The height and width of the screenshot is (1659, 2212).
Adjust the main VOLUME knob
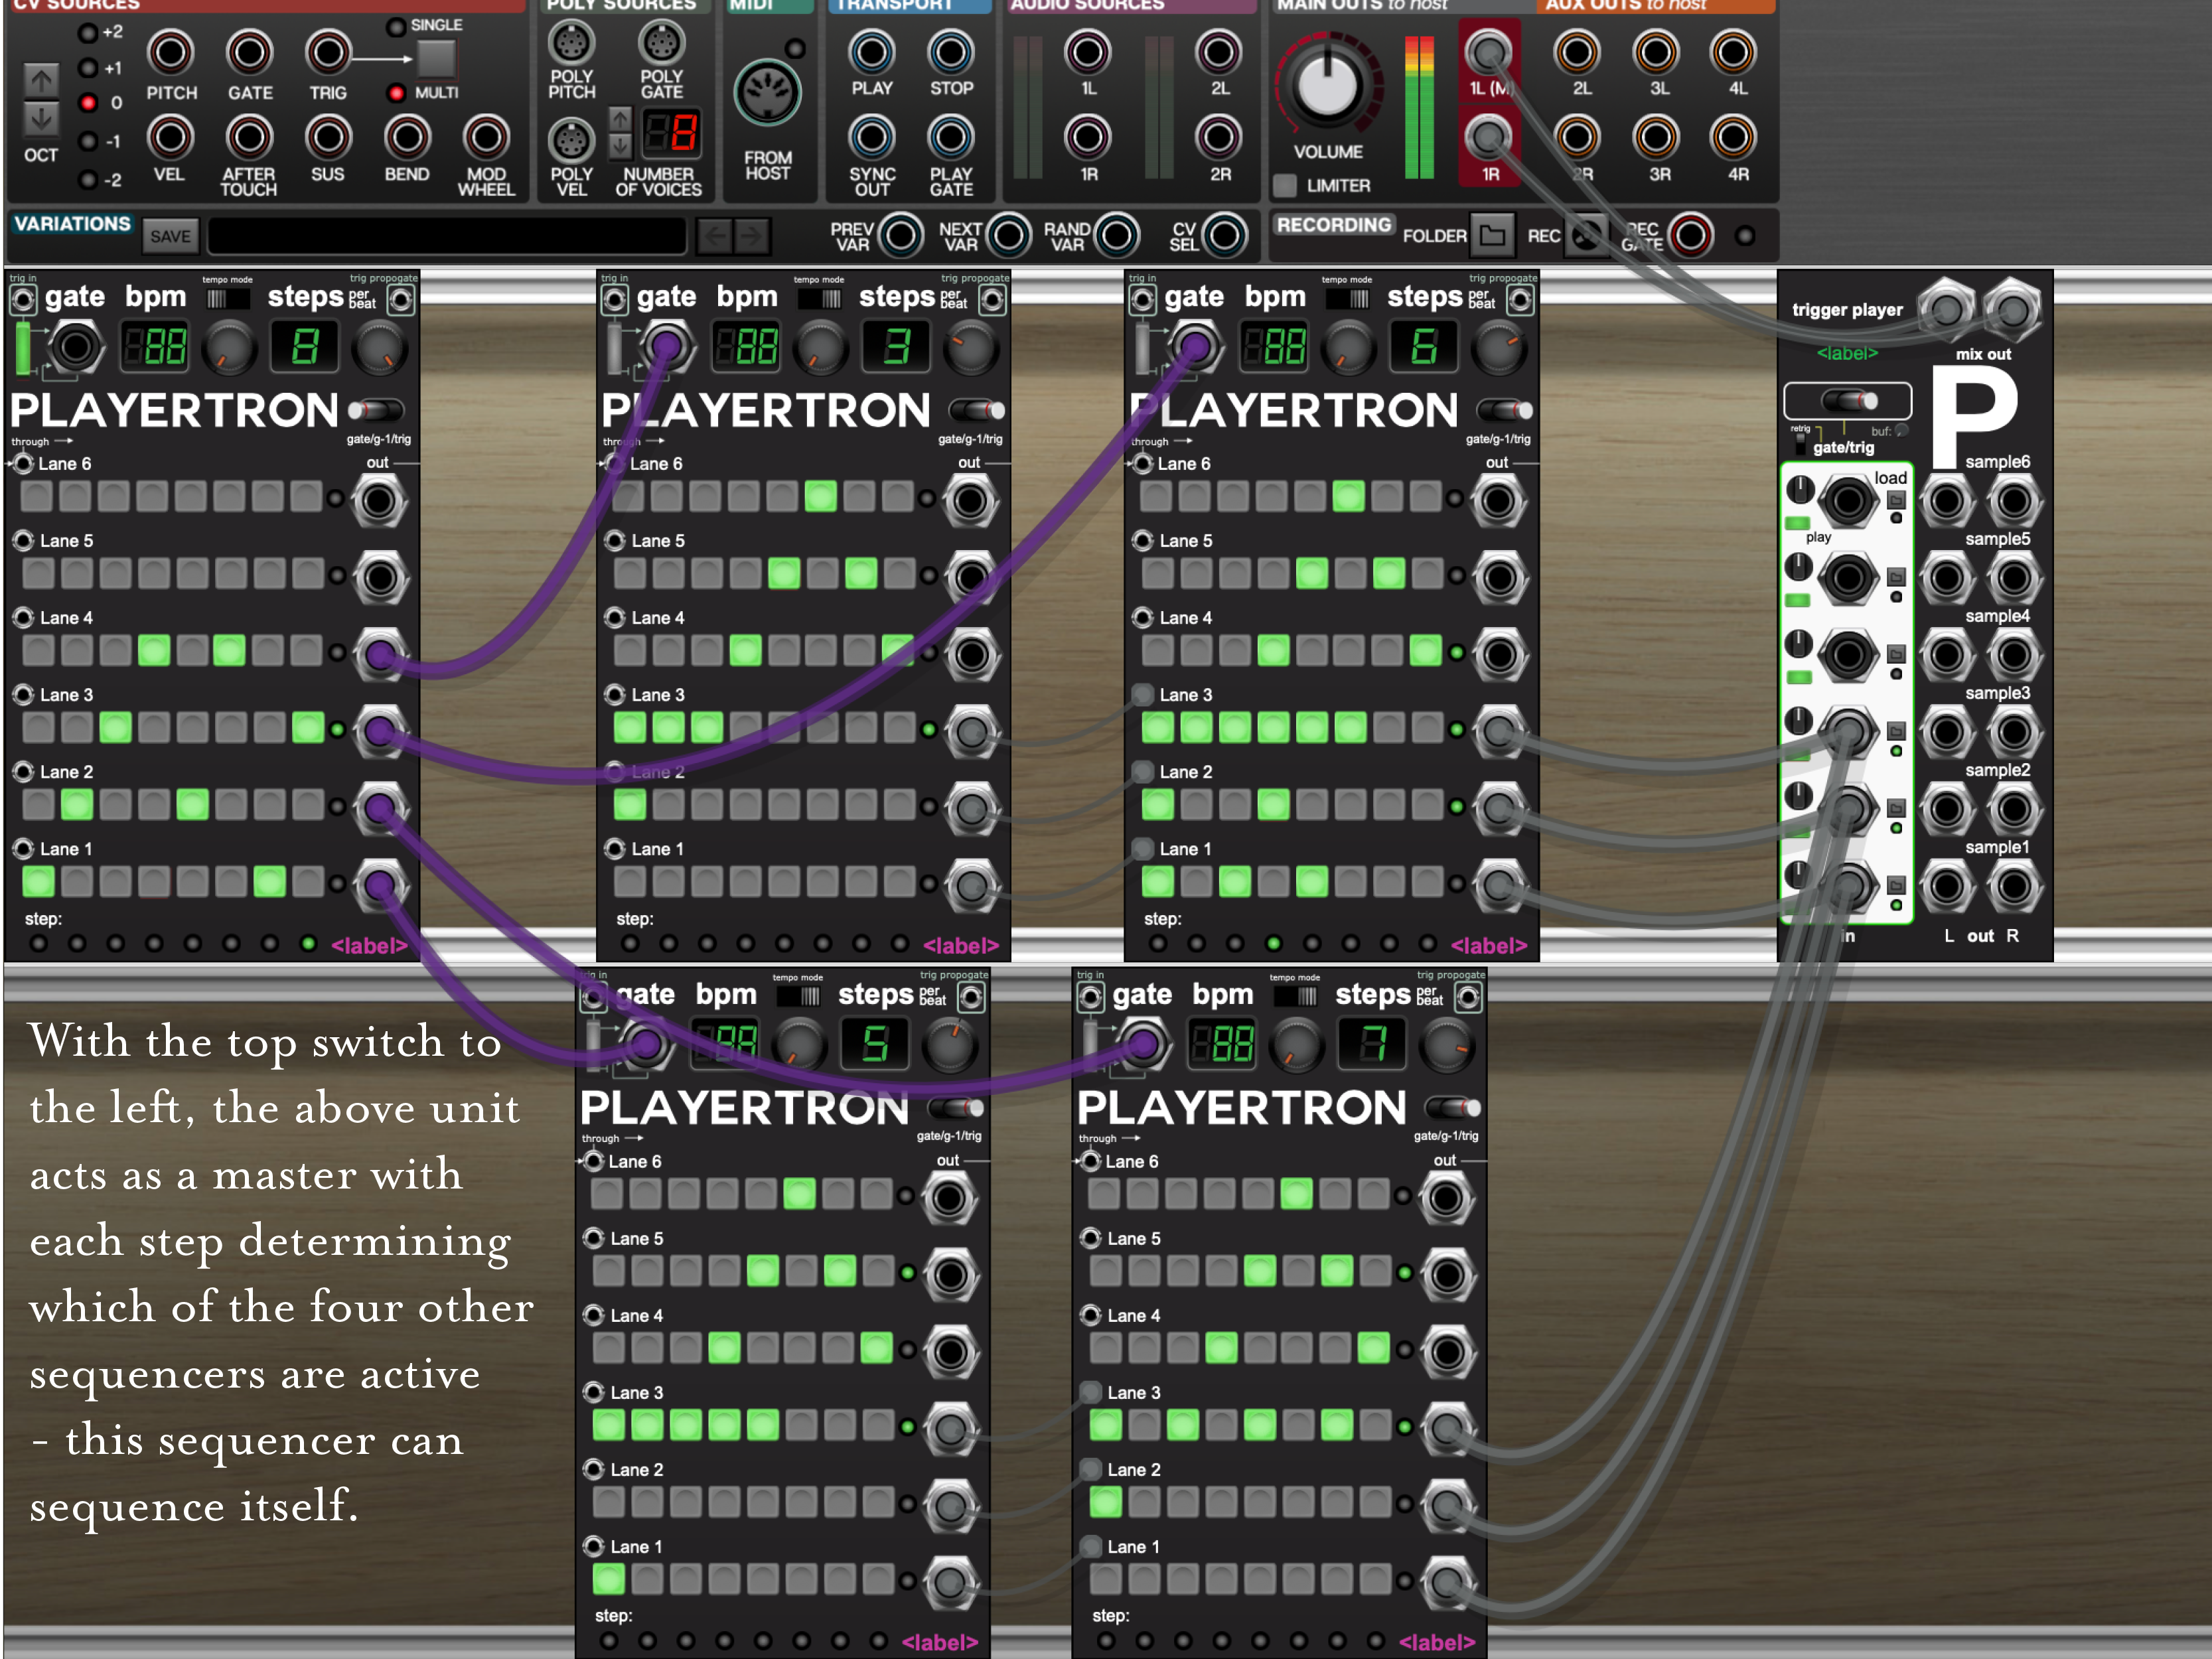[x=1327, y=84]
